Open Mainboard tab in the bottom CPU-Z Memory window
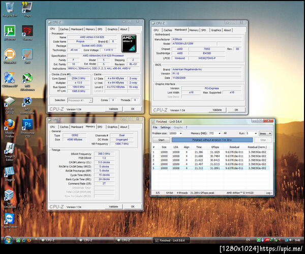This screenshot has width=305, height=254. point(77,127)
